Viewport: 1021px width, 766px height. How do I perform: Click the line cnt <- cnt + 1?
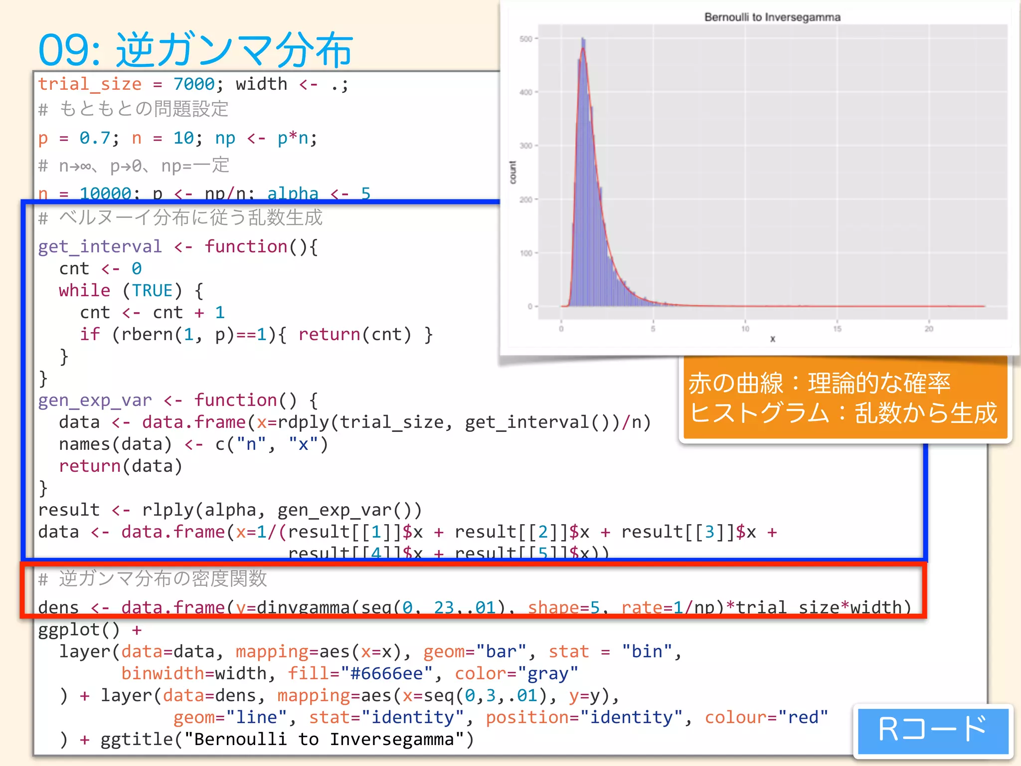click(153, 312)
